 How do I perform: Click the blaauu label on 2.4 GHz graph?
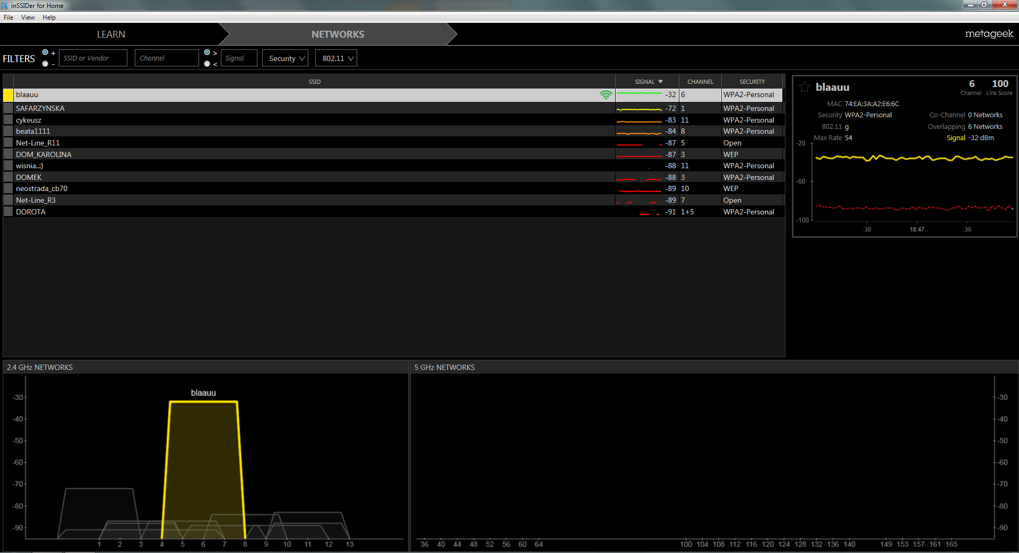point(203,393)
